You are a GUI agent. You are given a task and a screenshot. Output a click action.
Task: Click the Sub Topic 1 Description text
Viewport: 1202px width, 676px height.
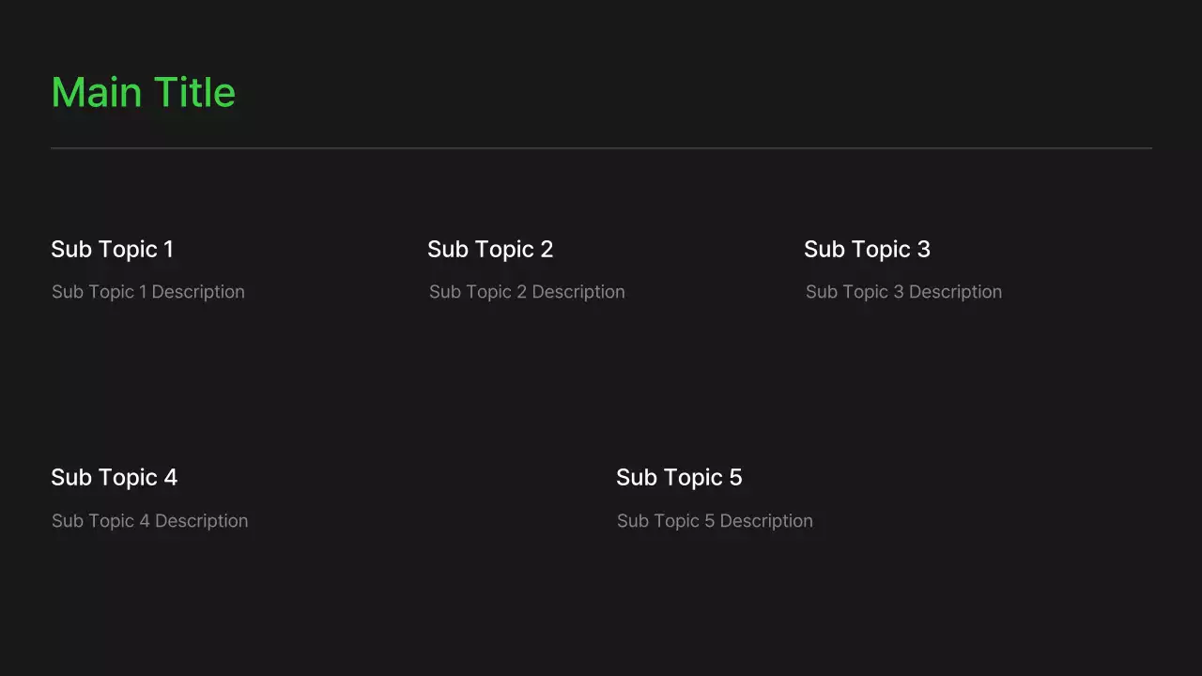(148, 292)
